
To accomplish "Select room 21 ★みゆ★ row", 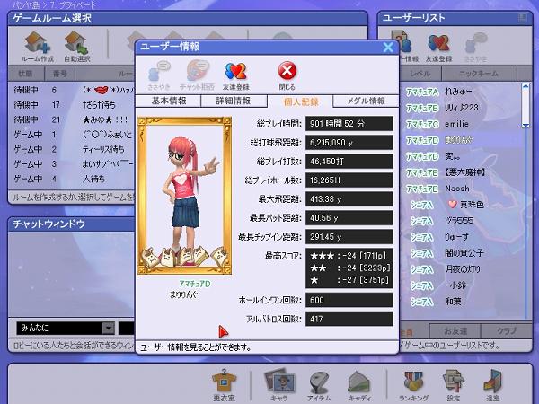I will point(72,119).
